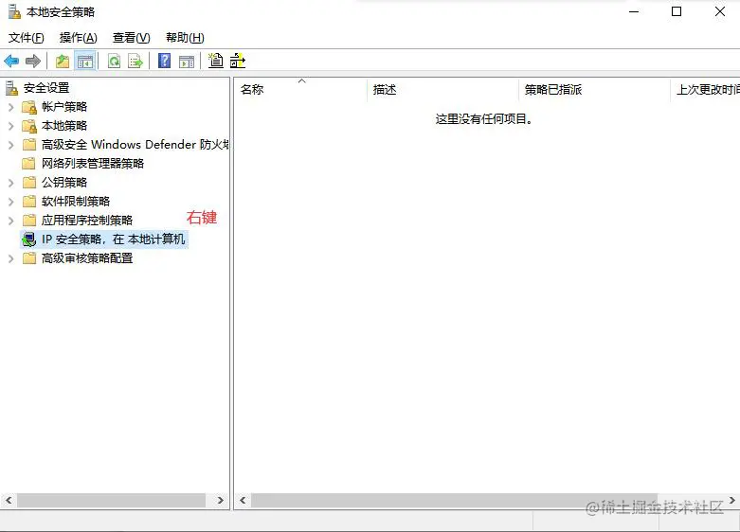This screenshot has width=740, height=532.
Task: Open the 查看(V) menu
Action: [x=131, y=38]
